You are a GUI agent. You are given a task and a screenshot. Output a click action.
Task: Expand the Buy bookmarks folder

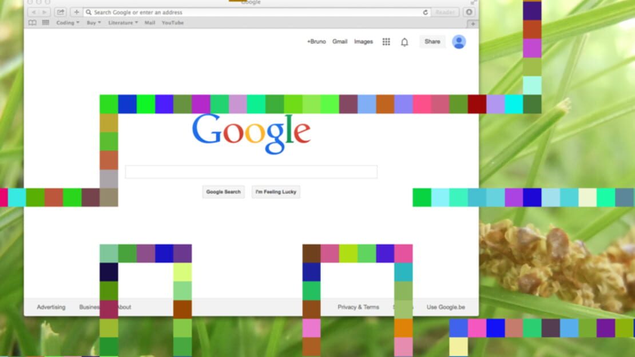click(x=94, y=23)
